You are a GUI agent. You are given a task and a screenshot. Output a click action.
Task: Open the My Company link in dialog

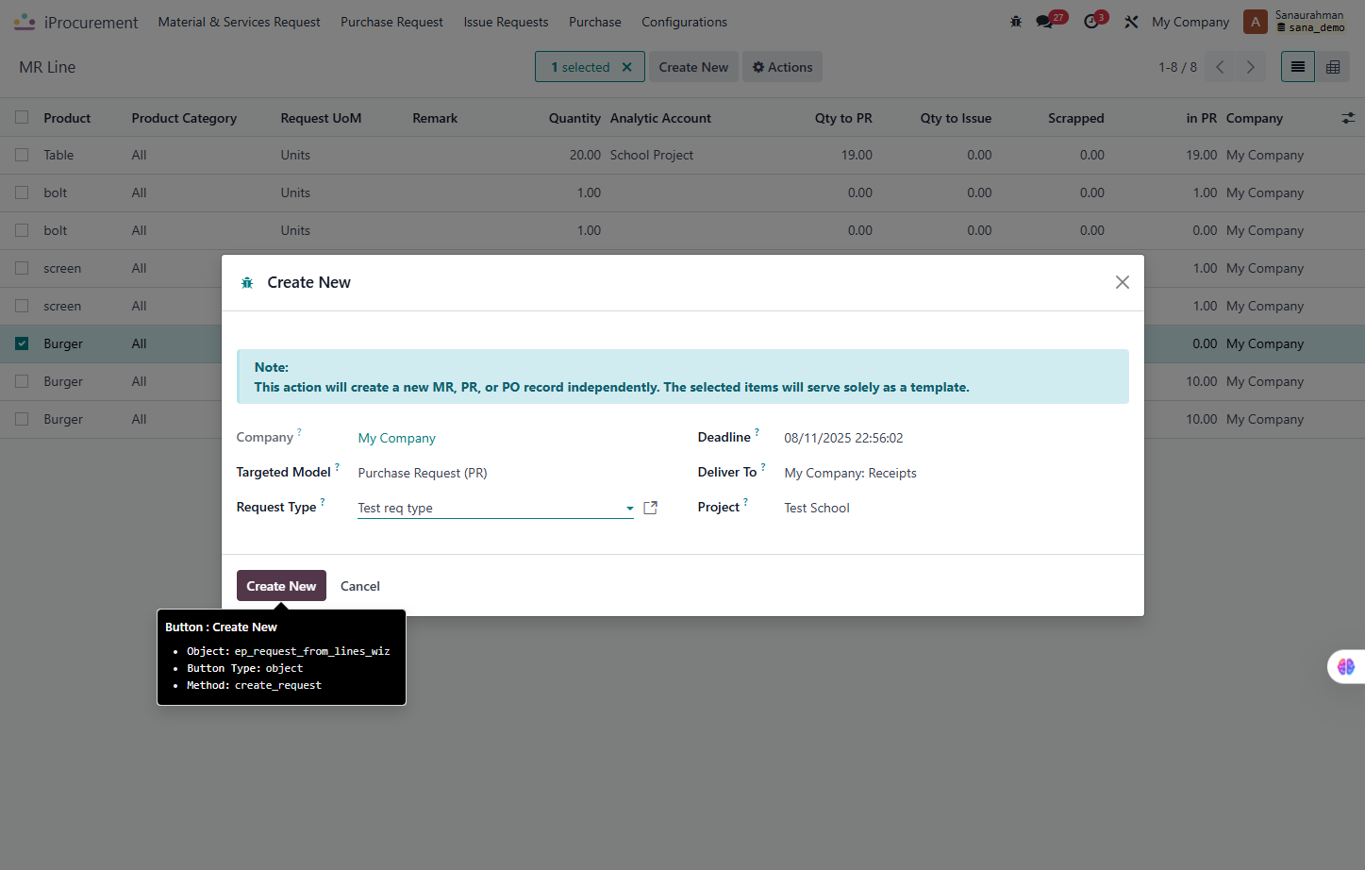397,438
